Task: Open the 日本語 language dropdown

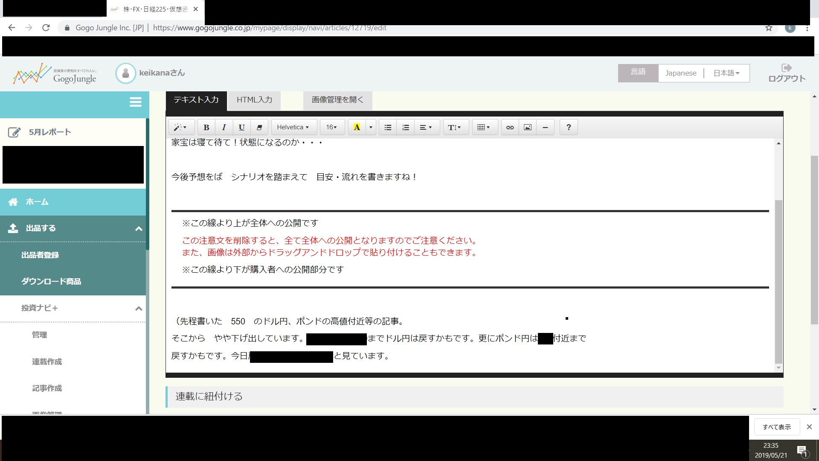Action: coord(726,73)
